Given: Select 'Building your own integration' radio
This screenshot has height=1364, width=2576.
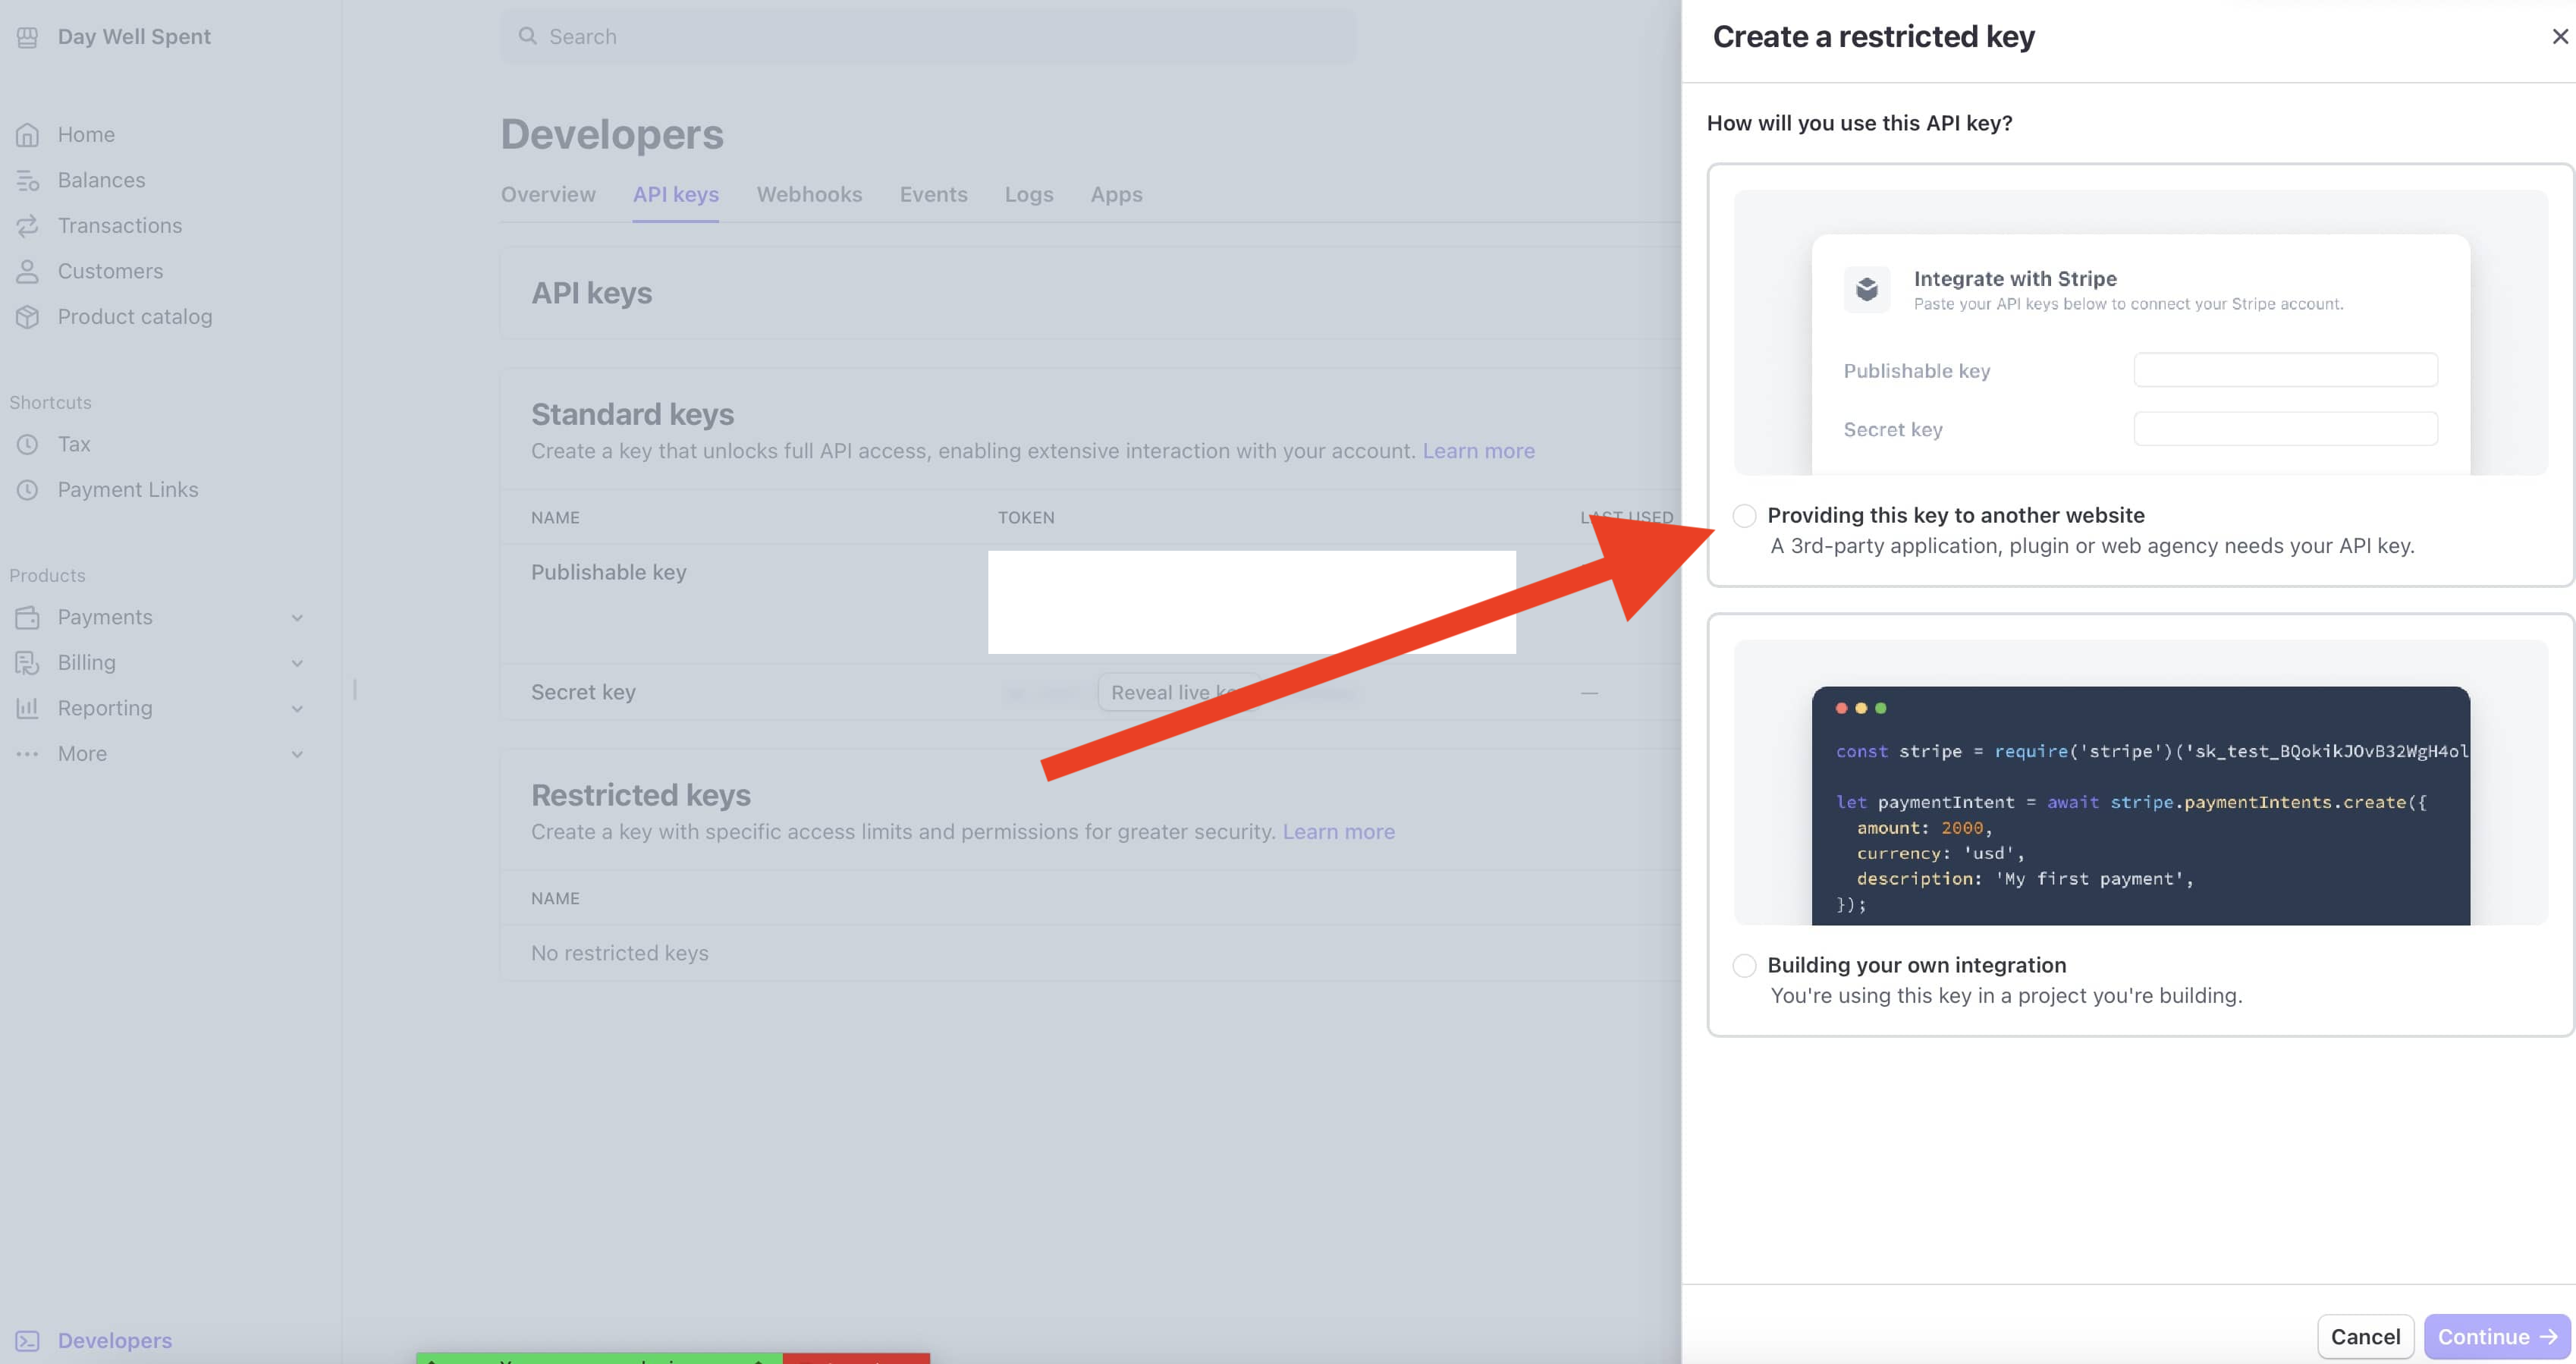Looking at the screenshot, I should pos(1744,965).
